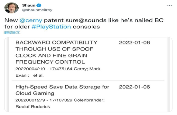Click the Cerny; Mark Evan inventor name
The height and width of the screenshot is (115, 177).
tap(58, 72)
